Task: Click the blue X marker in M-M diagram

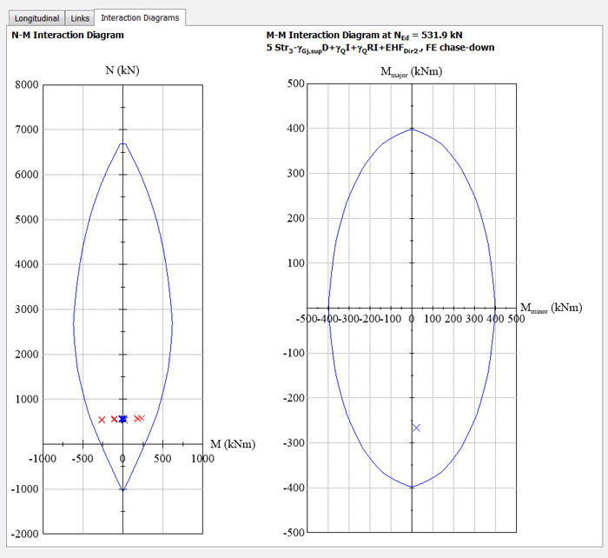Action: [417, 428]
